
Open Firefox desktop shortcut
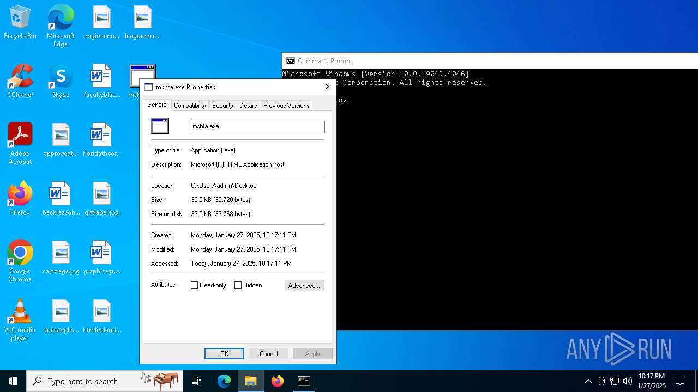(20, 199)
